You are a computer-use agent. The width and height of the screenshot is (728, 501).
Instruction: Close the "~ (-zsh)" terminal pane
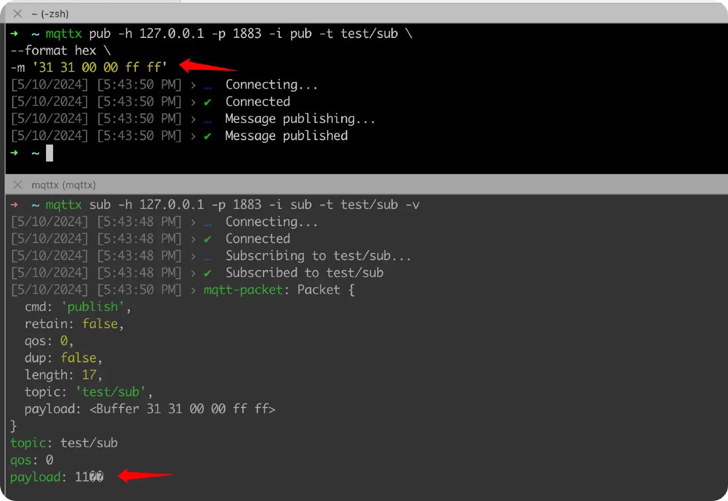point(17,13)
